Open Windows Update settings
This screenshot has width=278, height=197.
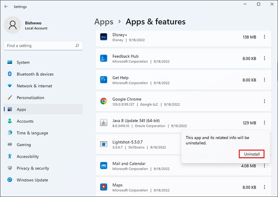[43, 180]
